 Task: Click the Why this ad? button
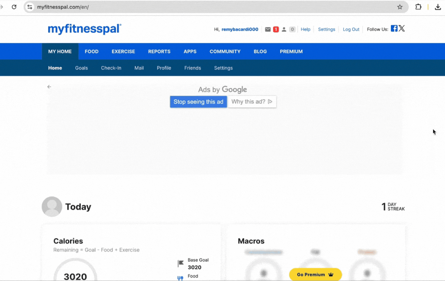252,102
